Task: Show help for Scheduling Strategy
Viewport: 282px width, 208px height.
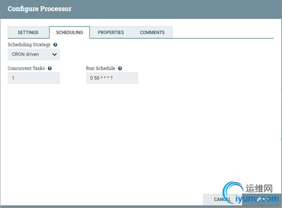Action: tap(55, 44)
